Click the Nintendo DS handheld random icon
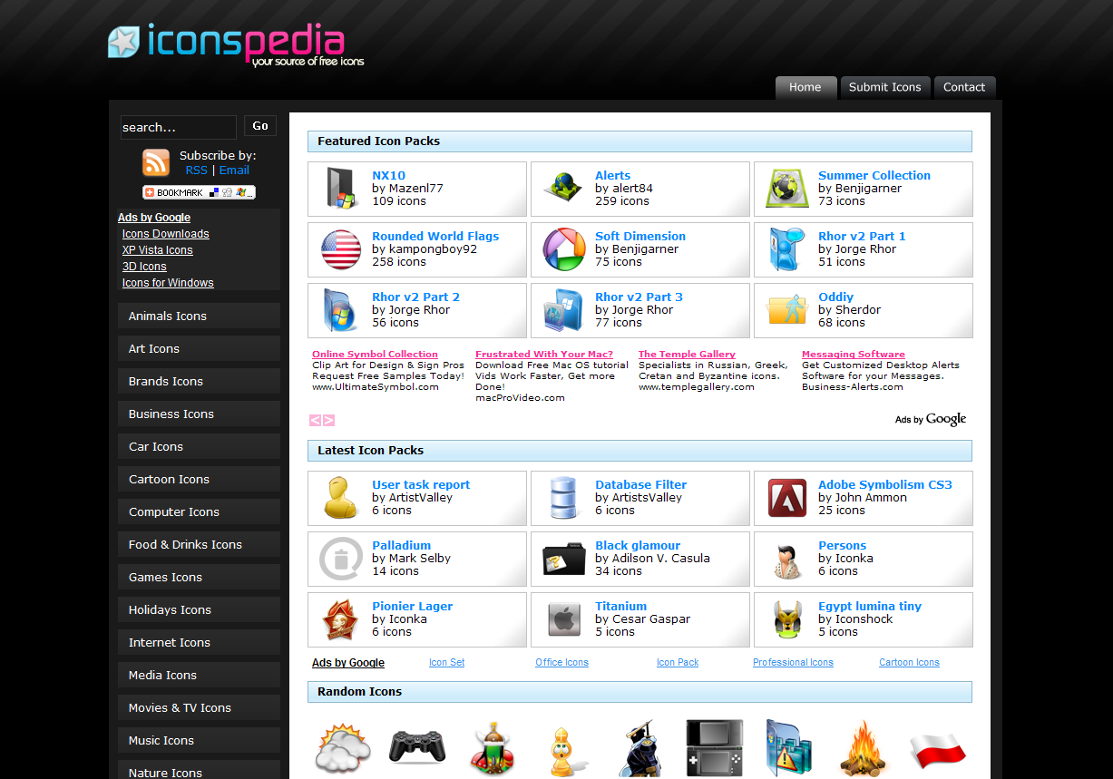Viewport: 1113px width, 779px height. (x=715, y=748)
